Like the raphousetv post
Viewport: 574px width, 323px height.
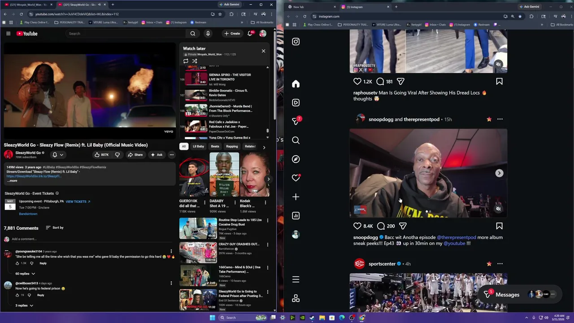tap(357, 82)
